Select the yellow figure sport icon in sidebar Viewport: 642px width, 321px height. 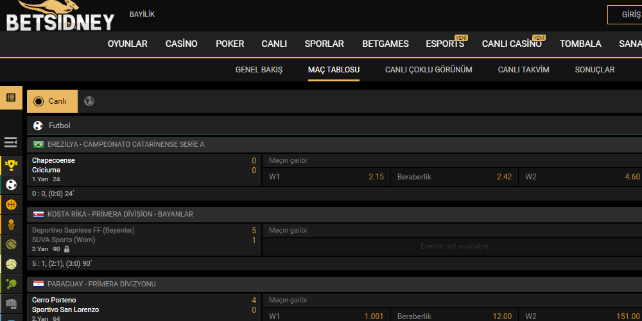coord(11,225)
